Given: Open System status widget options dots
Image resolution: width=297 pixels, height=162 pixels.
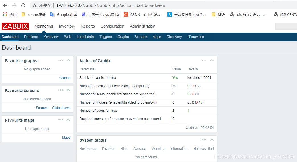Looking at the screenshot, I should (x=204, y=140).
